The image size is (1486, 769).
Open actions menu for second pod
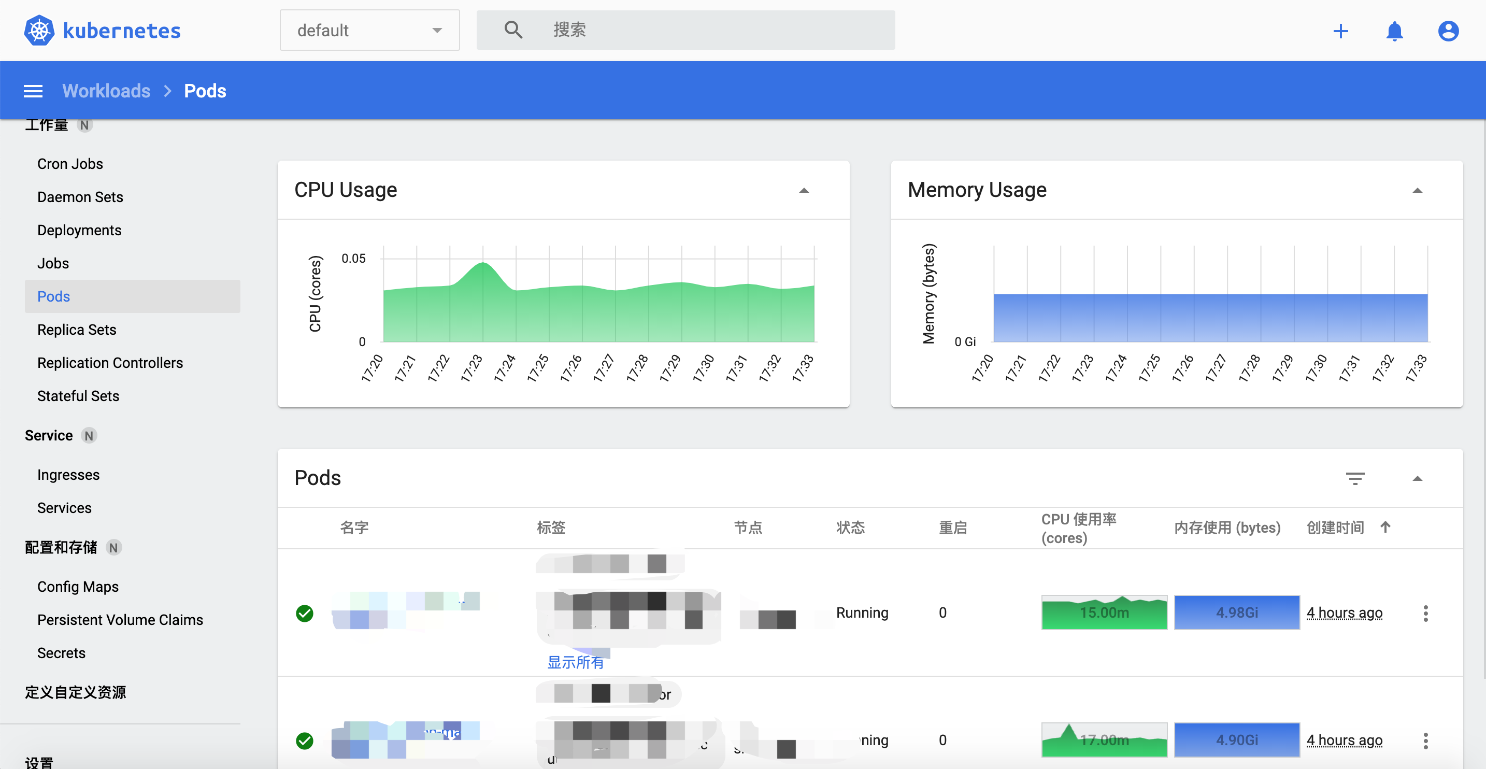coord(1425,740)
